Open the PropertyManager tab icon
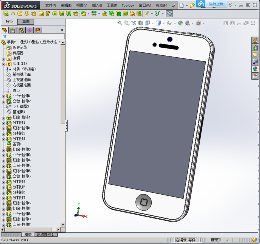The image size is (260, 244). (13, 30)
